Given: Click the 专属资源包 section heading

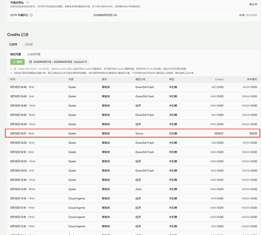Looking at the screenshot, I should (17, 2).
